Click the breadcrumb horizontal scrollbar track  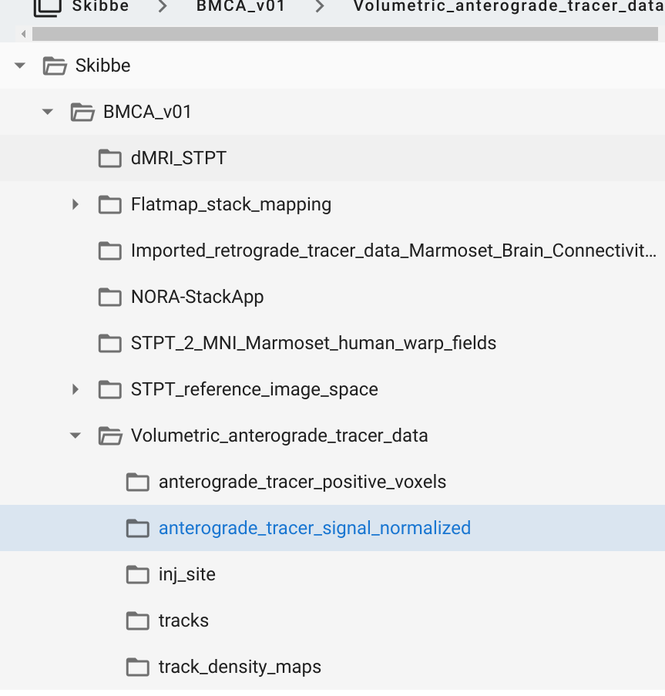344,34
